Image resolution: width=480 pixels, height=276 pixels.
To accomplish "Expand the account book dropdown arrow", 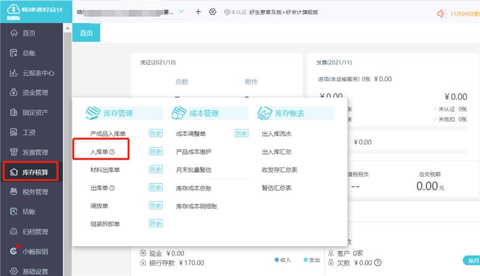I will coord(181,11).
